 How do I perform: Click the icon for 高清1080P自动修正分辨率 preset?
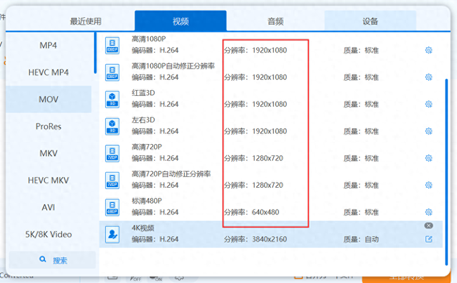112,72
